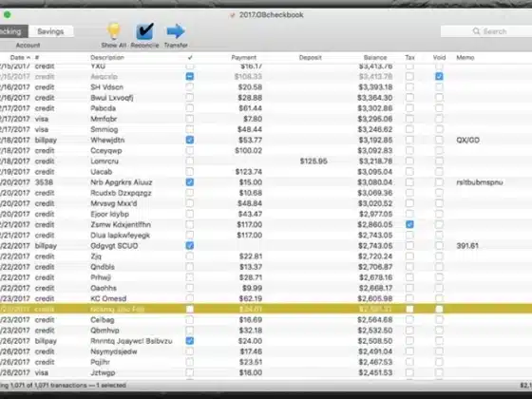This screenshot has height=399, width=532.
Task: Click the highlighted selected transaction row
Action: click(x=266, y=309)
